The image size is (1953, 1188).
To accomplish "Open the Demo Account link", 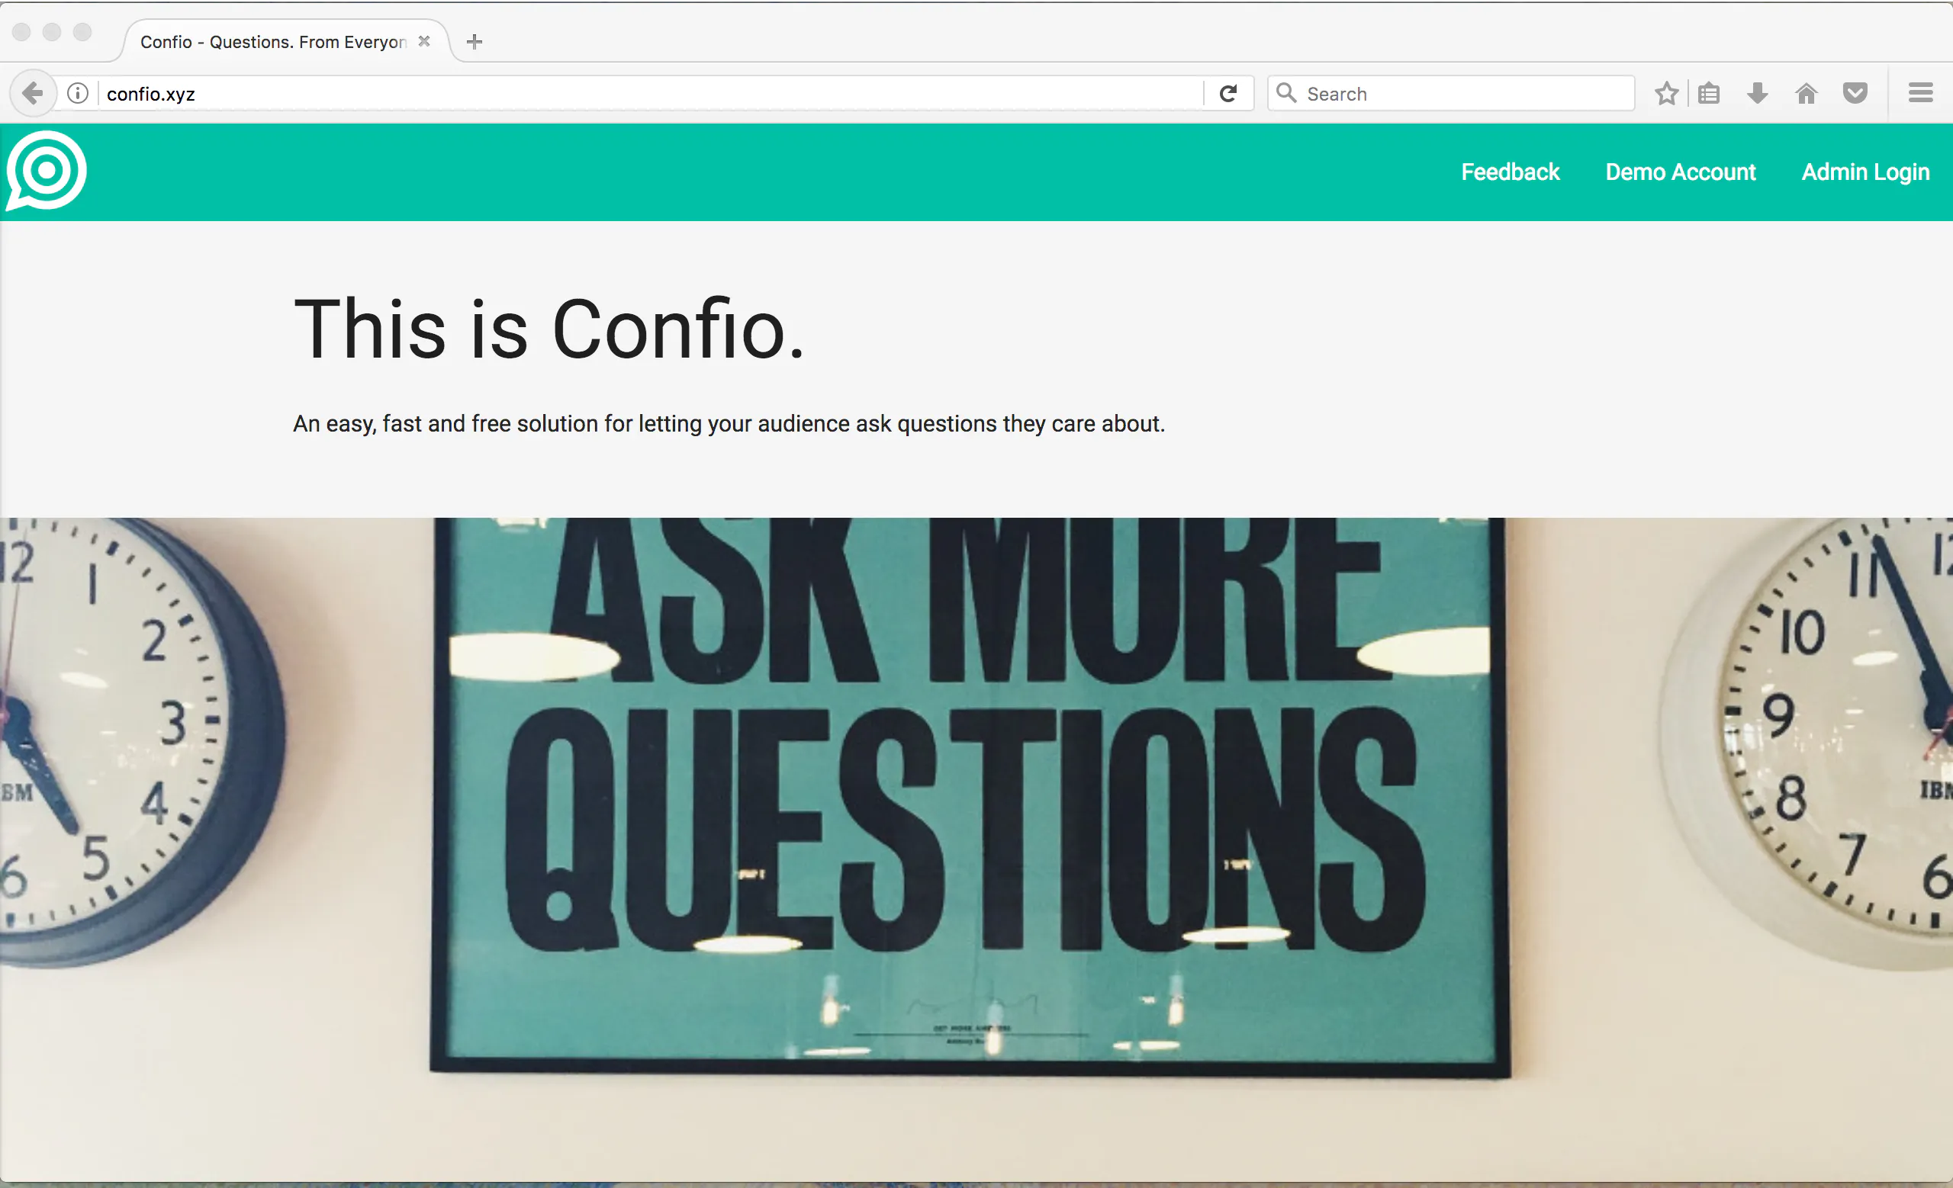I will (1681, 172).
